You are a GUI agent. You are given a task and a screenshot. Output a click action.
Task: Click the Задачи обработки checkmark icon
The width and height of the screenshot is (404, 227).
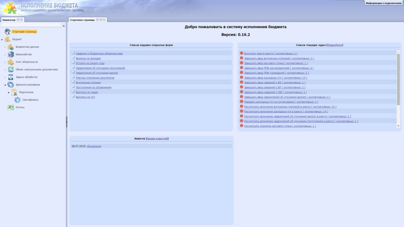point(11,77)
